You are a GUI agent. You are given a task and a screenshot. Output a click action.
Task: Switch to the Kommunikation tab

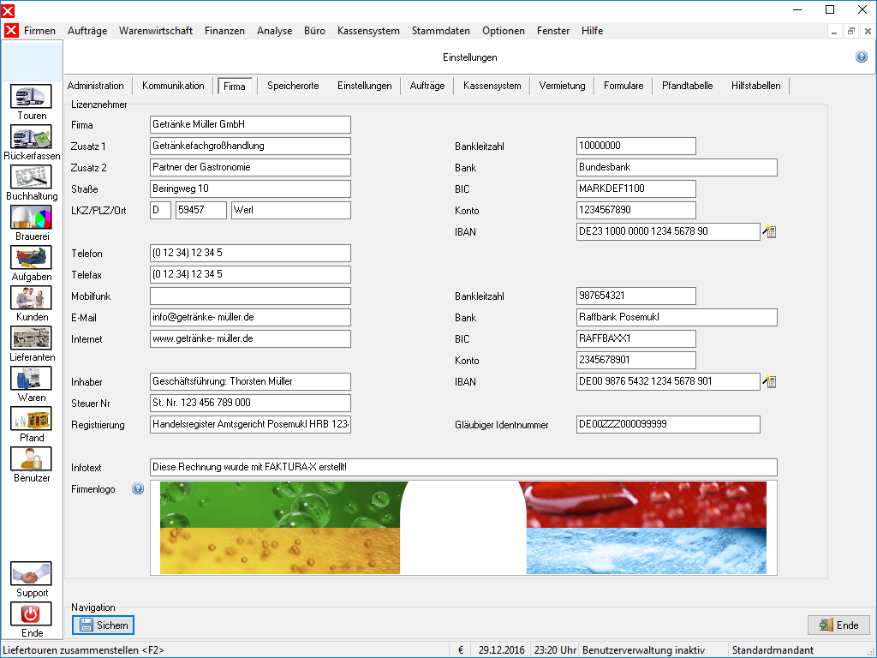tap(173, 86)
